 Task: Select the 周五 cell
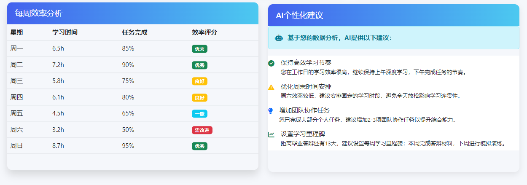[x=17, y=114]
